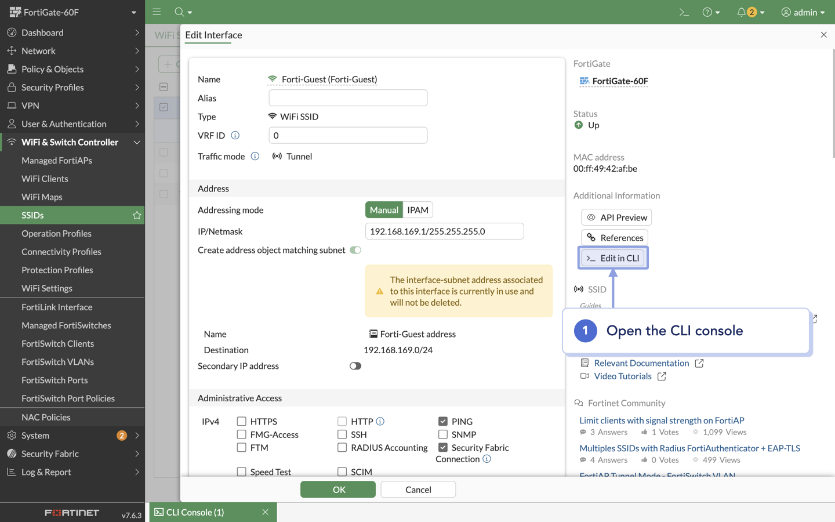Open the help question mark menu

tap(707, 12)
